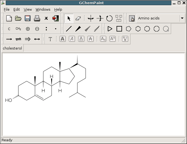The width and height of the screenshot is (187, 144).
Task: Choose the wedge bond tool
Action: (x=78, y=29)
